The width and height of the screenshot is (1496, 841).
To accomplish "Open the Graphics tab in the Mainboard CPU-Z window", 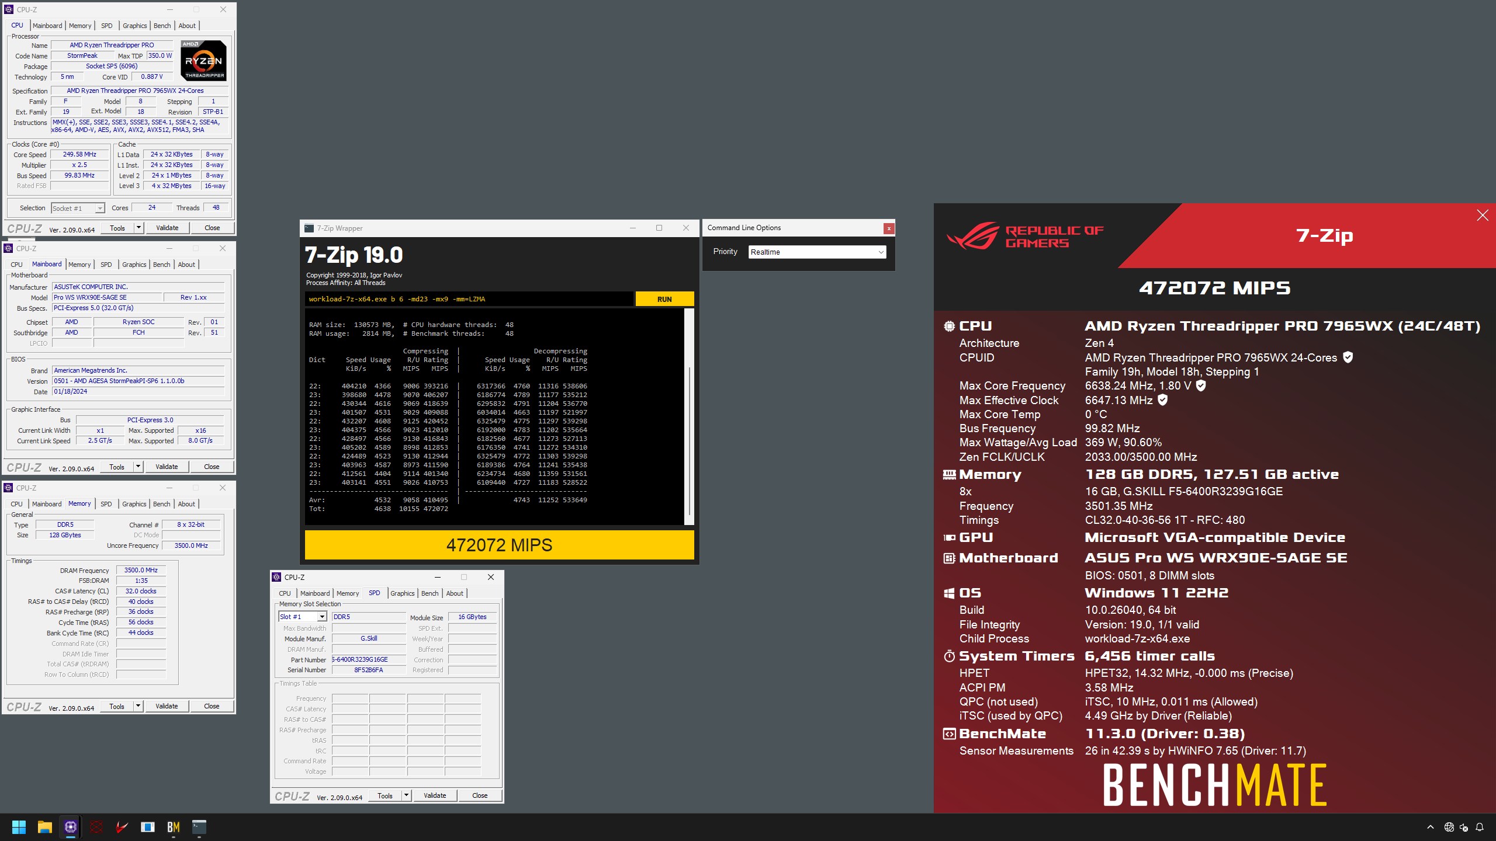I will coord(134,265).
